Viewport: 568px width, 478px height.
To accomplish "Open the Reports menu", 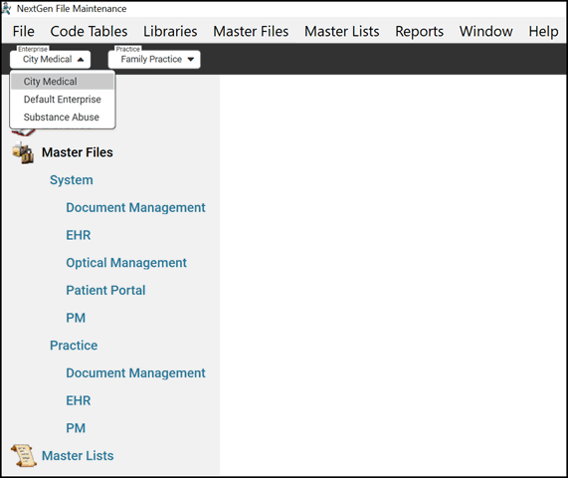I will click(x=419, y=31).
